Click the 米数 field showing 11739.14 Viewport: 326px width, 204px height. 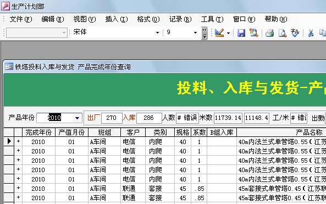coord(228,118)
